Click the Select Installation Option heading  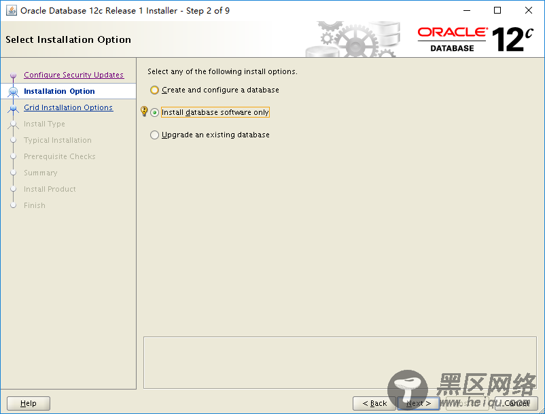(68, 39)
